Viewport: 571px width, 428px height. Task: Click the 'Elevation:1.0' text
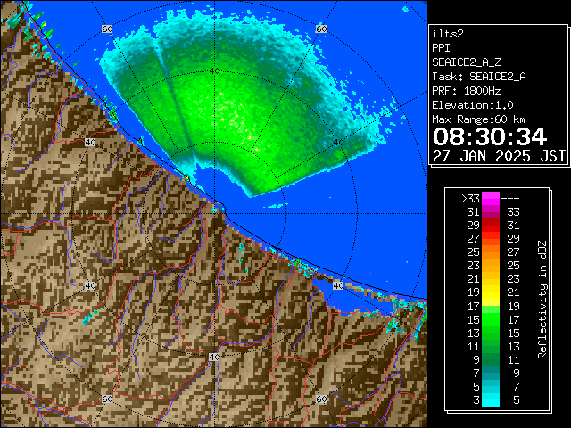473,105
